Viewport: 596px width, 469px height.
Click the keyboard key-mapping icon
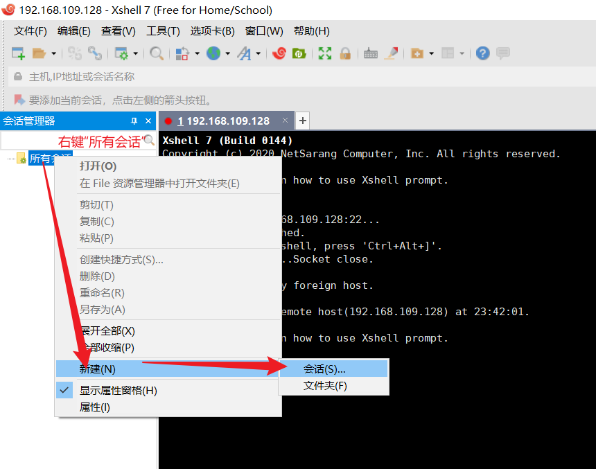371,53
